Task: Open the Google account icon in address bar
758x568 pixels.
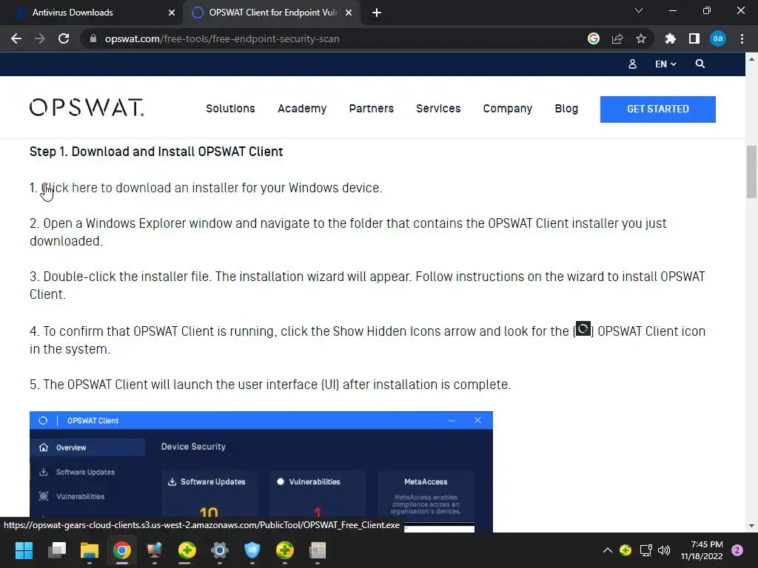Action: click(594, 38)
